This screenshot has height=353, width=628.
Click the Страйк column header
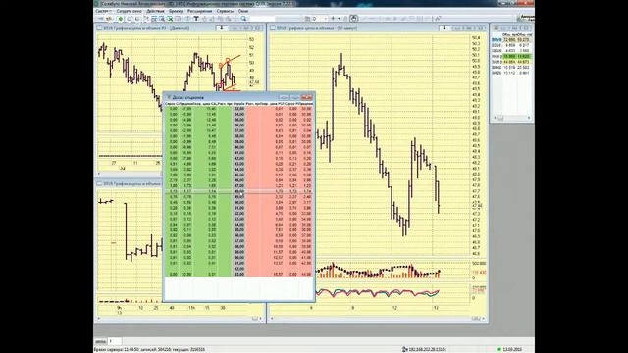[238, 104]
